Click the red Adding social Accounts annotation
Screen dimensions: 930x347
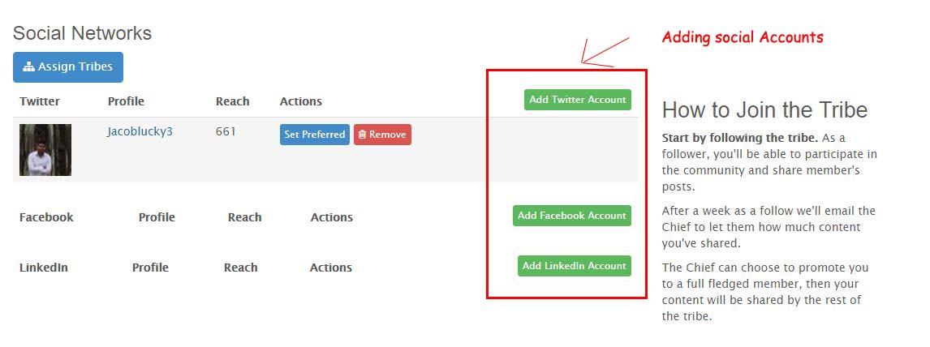743,37
